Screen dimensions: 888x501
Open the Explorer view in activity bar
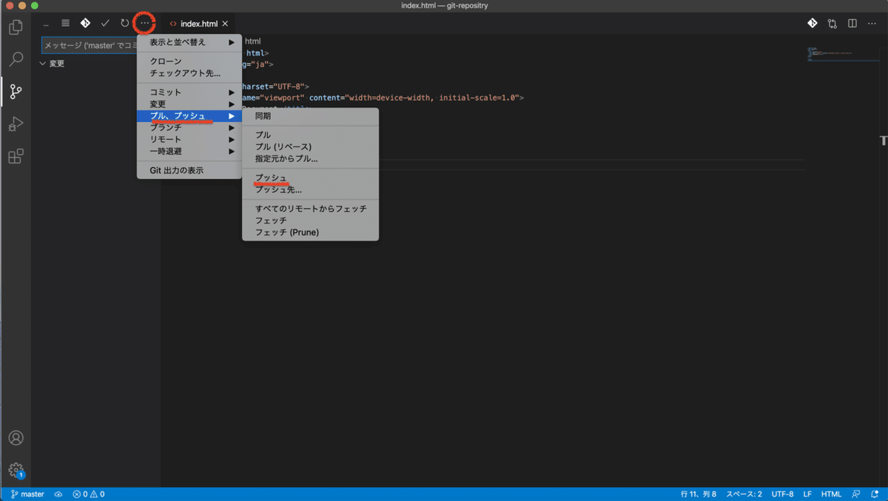16,28
